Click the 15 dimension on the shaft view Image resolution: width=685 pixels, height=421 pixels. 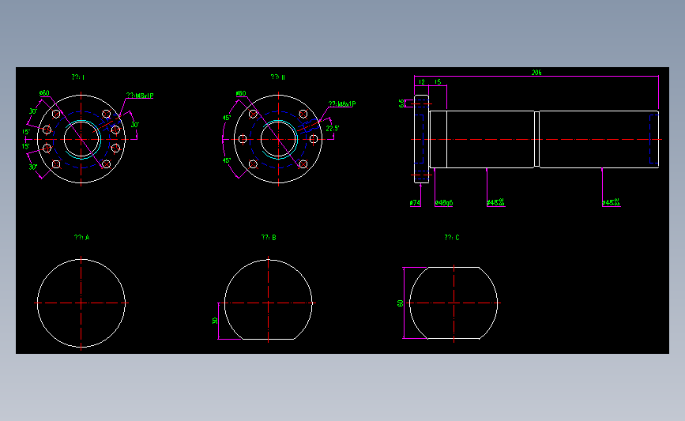click(x=438, y=82)
